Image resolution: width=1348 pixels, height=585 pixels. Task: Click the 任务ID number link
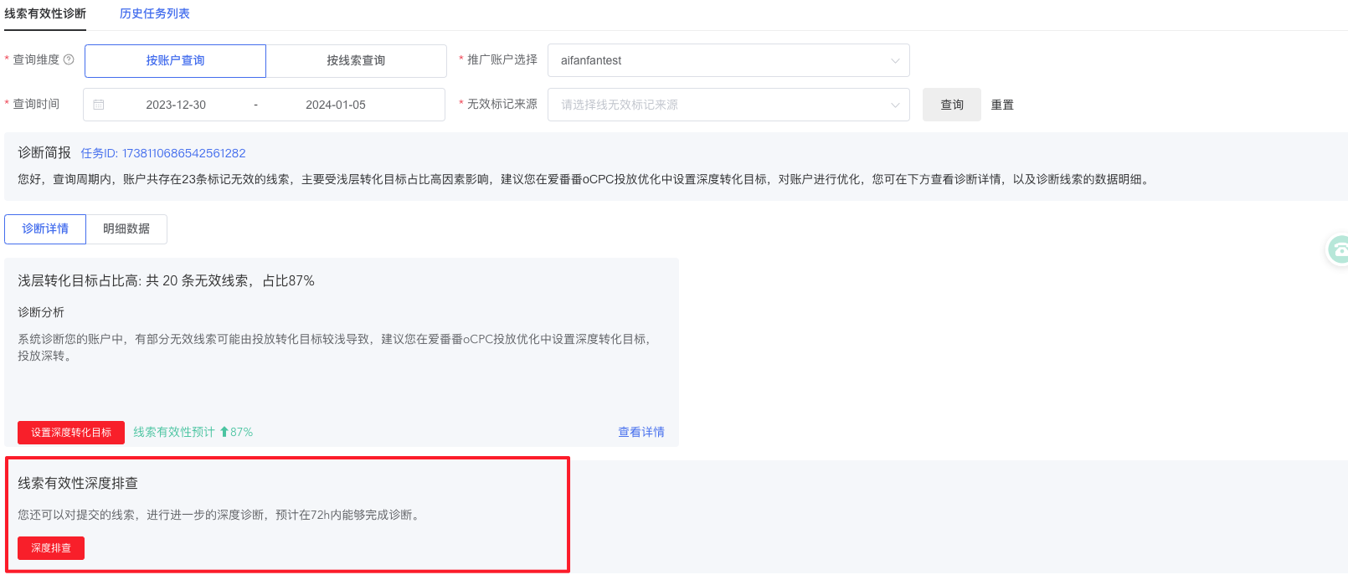tap(163, 153)
